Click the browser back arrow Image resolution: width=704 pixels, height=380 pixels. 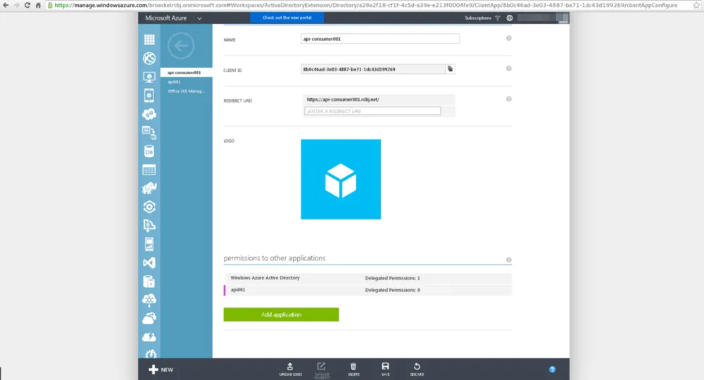point(6,6)
